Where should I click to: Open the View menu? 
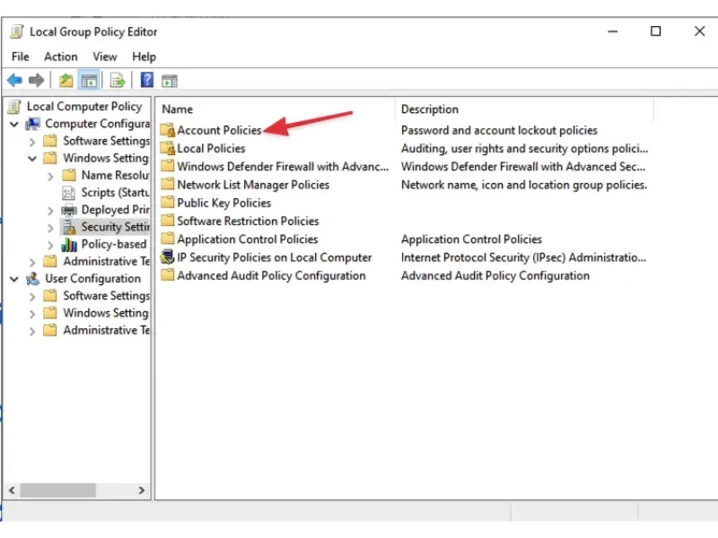click(105, 56)
